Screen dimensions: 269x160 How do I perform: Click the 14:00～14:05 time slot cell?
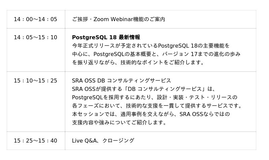[35, 19]
